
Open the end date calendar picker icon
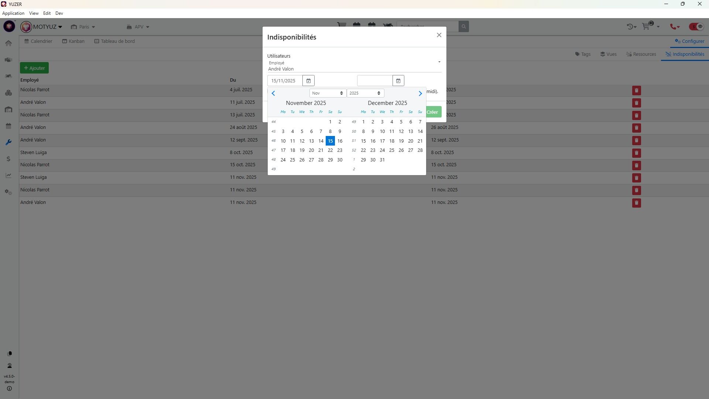pos(398,81)
